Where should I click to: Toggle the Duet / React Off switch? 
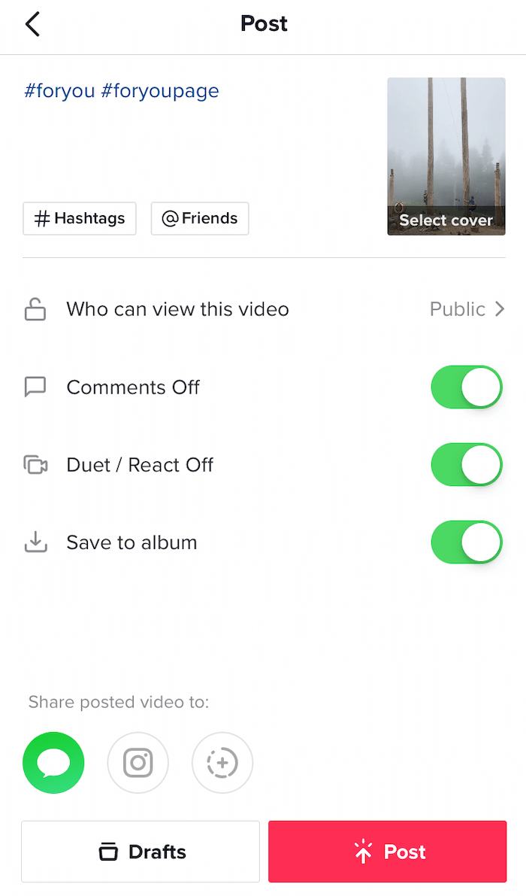tap(466, 465)
